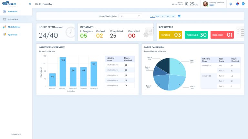Screen dimensions: 248x139
Task: Click the In Progress initiatives count
Action: pos(84,35)
